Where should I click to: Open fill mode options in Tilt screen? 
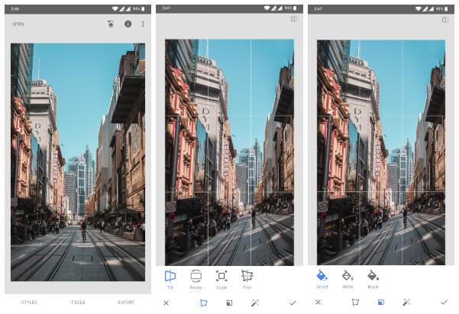229,303
